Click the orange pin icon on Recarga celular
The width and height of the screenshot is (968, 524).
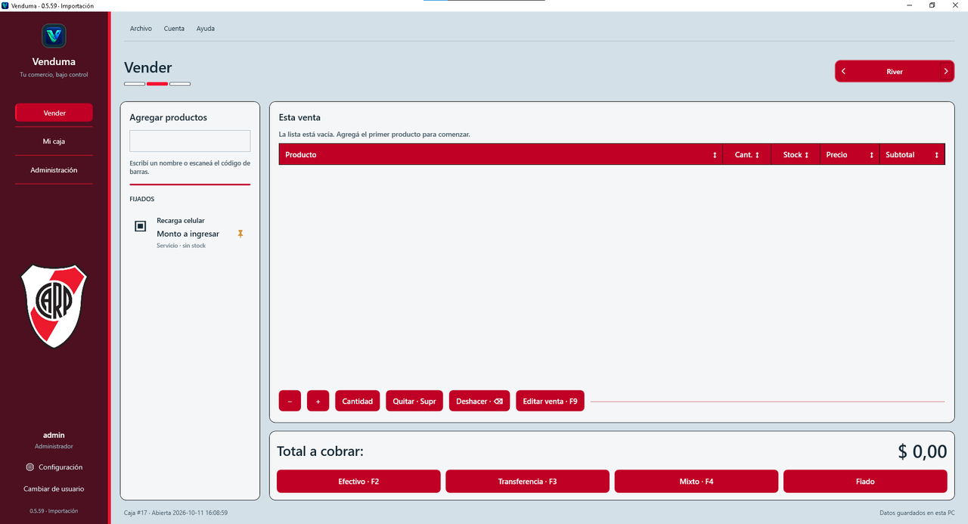(x=240, y=234)
